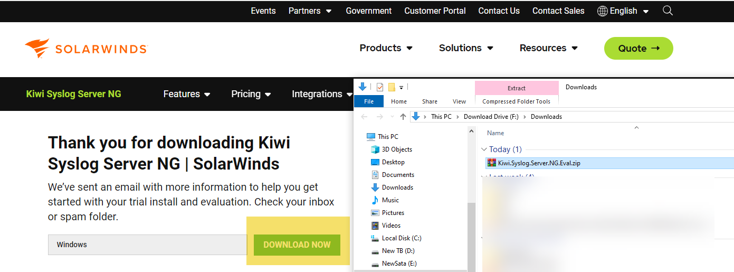Image resolution: width=734 pixels, height=272 pixels.
Task: Open the Compressed Folder Tools tab
Action: 516,101
